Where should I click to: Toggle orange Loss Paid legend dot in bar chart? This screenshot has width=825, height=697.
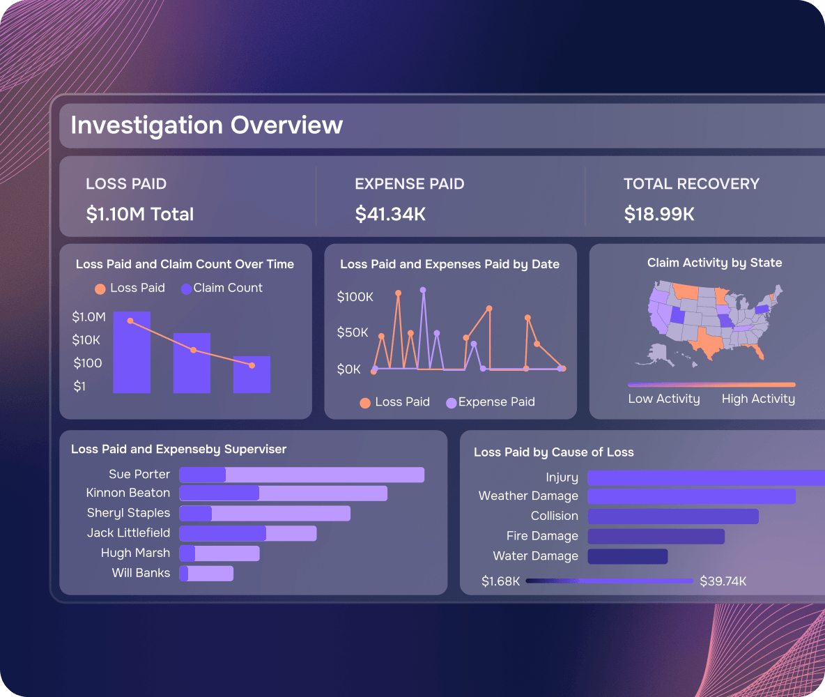pos(100,289)
